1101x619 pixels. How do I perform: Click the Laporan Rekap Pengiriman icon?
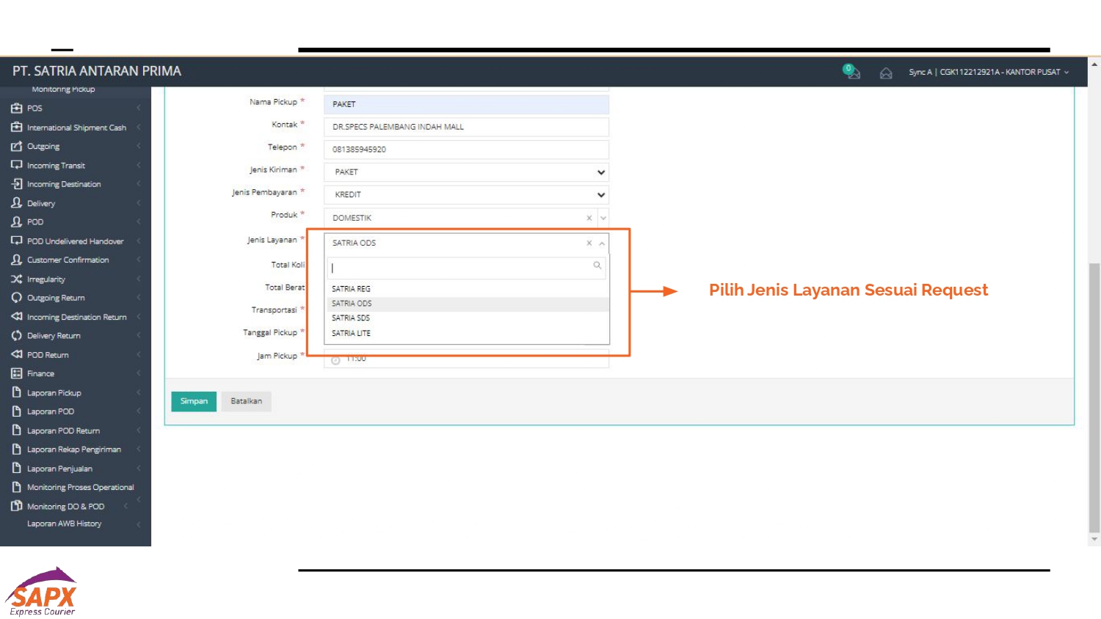16,449
